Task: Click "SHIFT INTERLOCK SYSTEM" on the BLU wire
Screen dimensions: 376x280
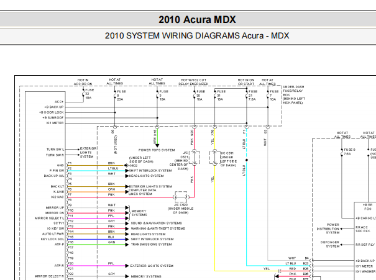Action: (x=152, y=239)
